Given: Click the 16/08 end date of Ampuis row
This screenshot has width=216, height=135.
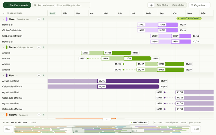Looking at the screenshot, I should 155,58.
